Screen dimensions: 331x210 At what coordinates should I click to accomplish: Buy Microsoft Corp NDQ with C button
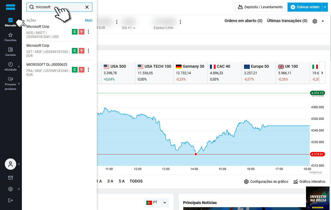pos(75,32)
